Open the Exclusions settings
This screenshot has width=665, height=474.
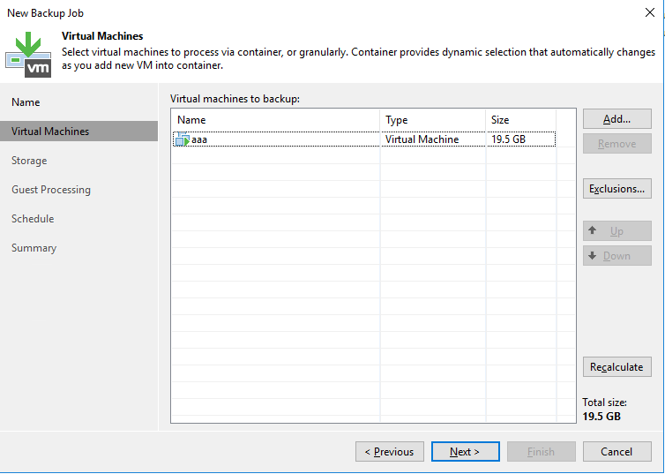(617, 188)
